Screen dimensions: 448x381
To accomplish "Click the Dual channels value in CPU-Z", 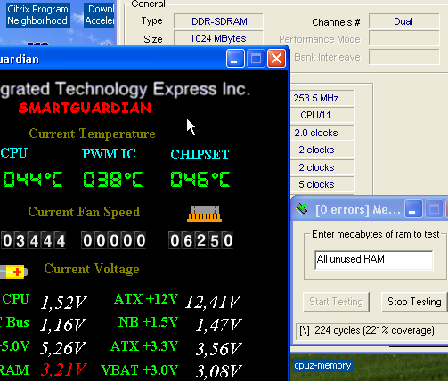I will pyautogui.click(x=404, y=21).
